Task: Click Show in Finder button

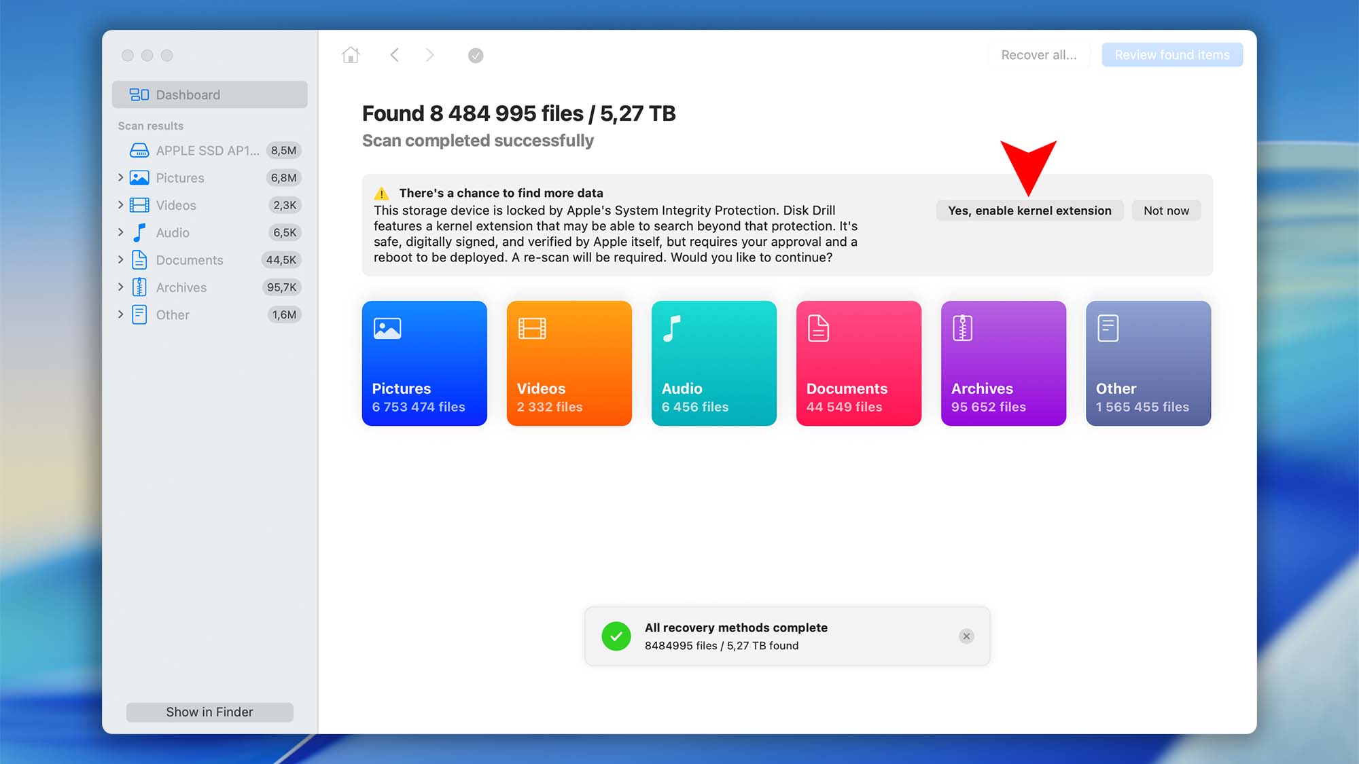Action: [x=209, y=712]
